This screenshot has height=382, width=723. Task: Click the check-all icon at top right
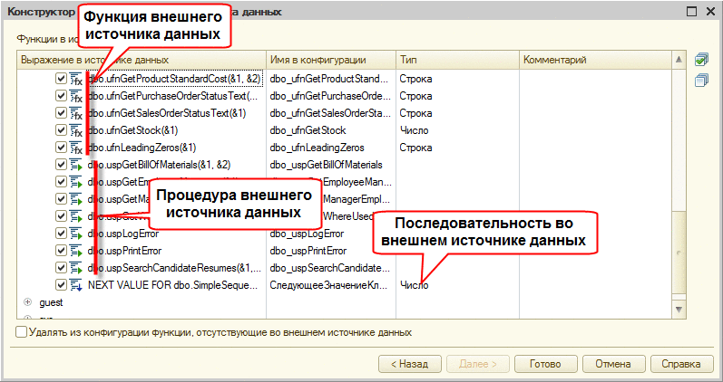click(701, 60)
